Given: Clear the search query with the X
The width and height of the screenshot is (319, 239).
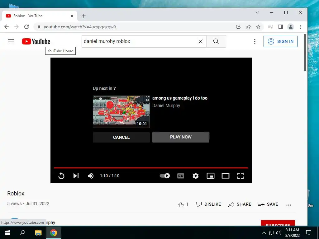Looking at the screenshot, I should [201, 41].
